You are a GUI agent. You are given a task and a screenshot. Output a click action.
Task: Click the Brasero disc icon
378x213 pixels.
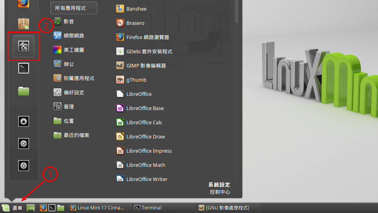pos(120,23)
